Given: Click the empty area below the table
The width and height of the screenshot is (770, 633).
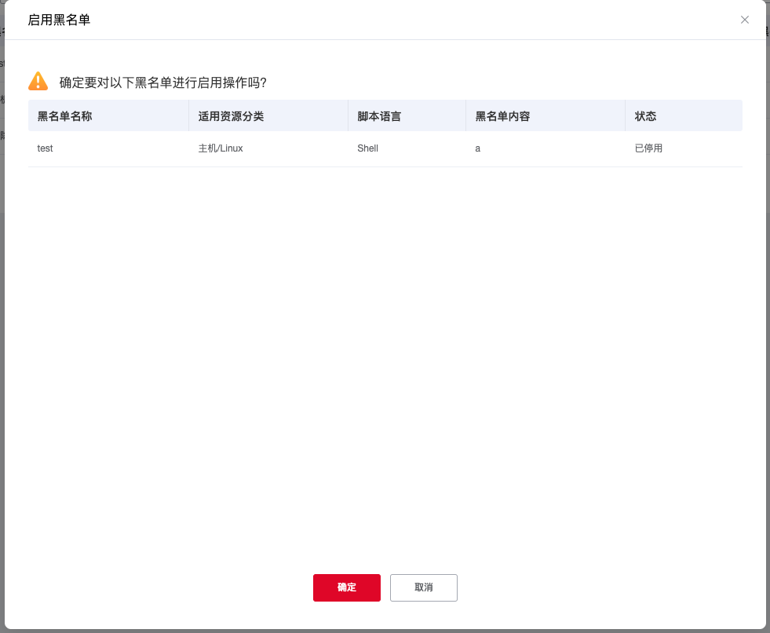Looking at the screenshot, I should [385, 353].
